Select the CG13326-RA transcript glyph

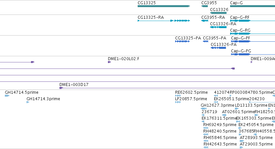pyautogui.click(x=218, y=27)
